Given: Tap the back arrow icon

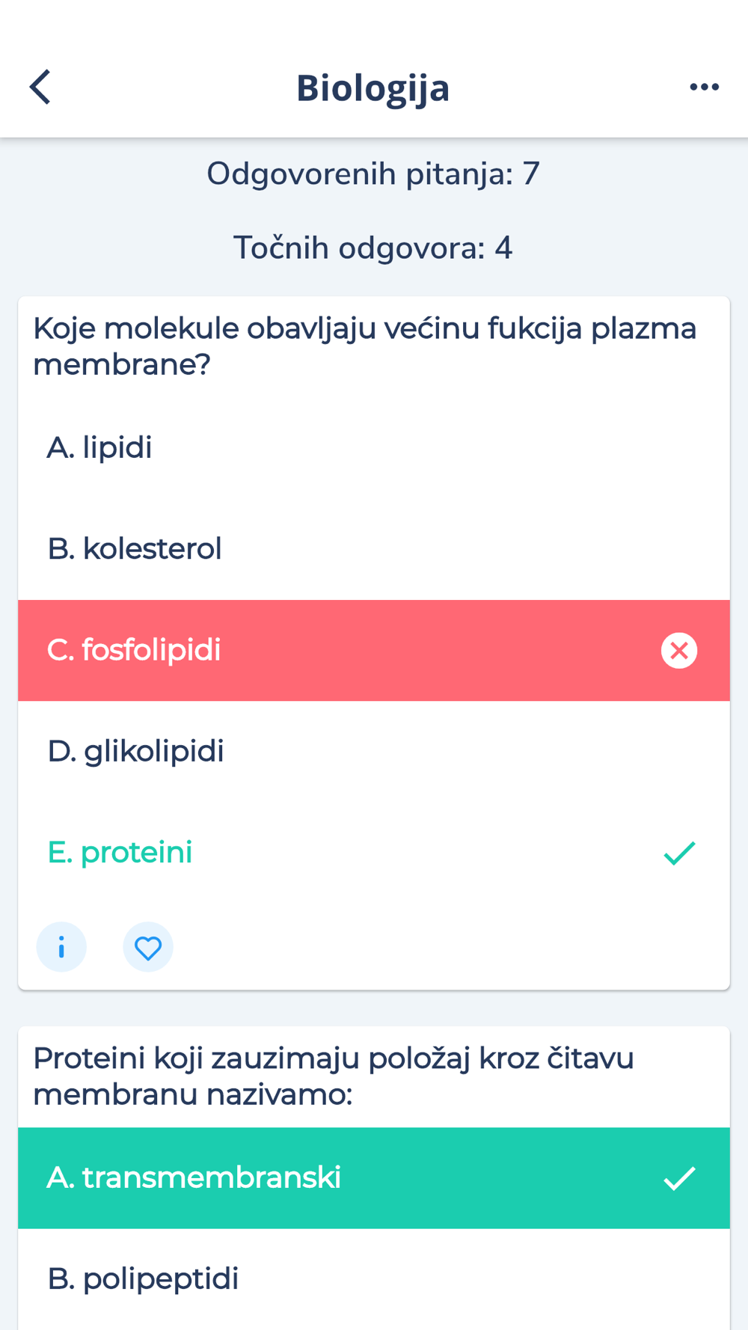Looking at the screenshot, I should coord(41,88).
